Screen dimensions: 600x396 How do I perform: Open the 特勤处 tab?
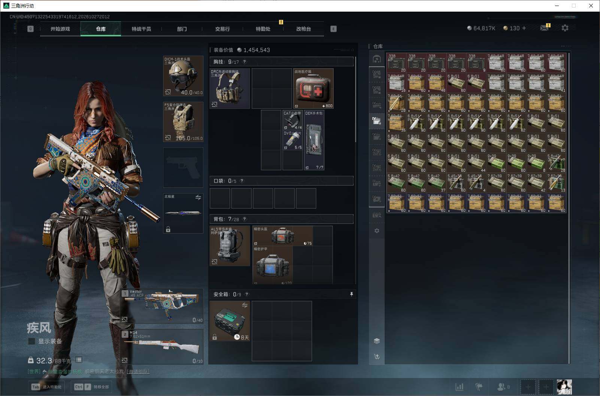263,29
